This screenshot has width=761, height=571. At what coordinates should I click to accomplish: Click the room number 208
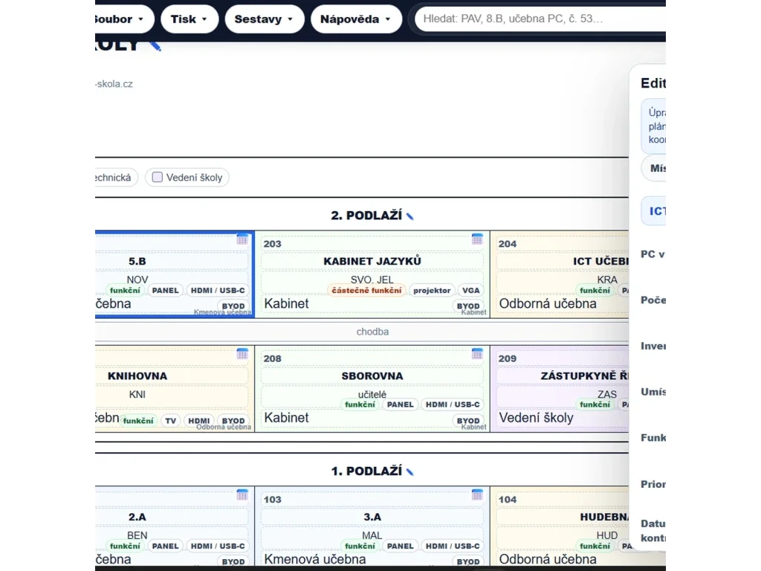(272, 358)
